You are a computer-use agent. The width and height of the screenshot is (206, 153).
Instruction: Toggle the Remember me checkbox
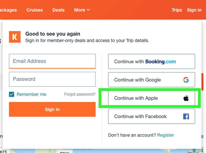(x=12, y=94)
